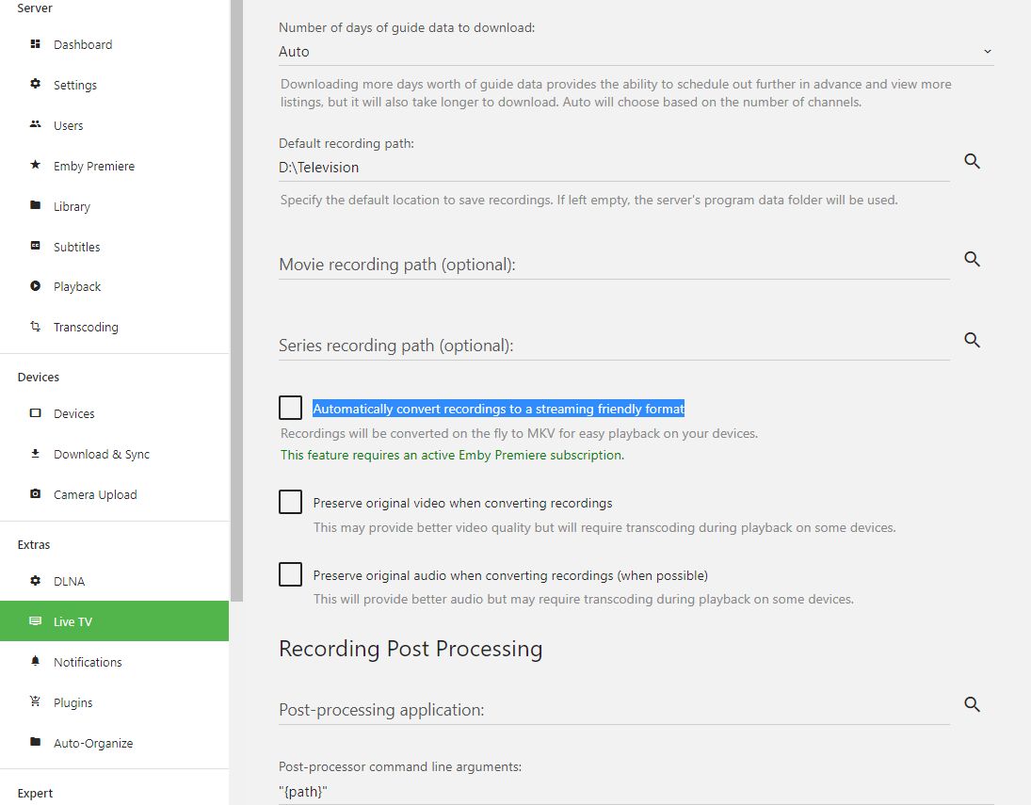
Task: Click the Camera Upload camera icon
Action: (x=36, y=494)
